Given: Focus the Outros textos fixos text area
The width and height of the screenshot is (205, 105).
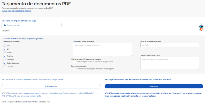Looking at the screenshot, I should pyautogui.click(x=102, y=49).
